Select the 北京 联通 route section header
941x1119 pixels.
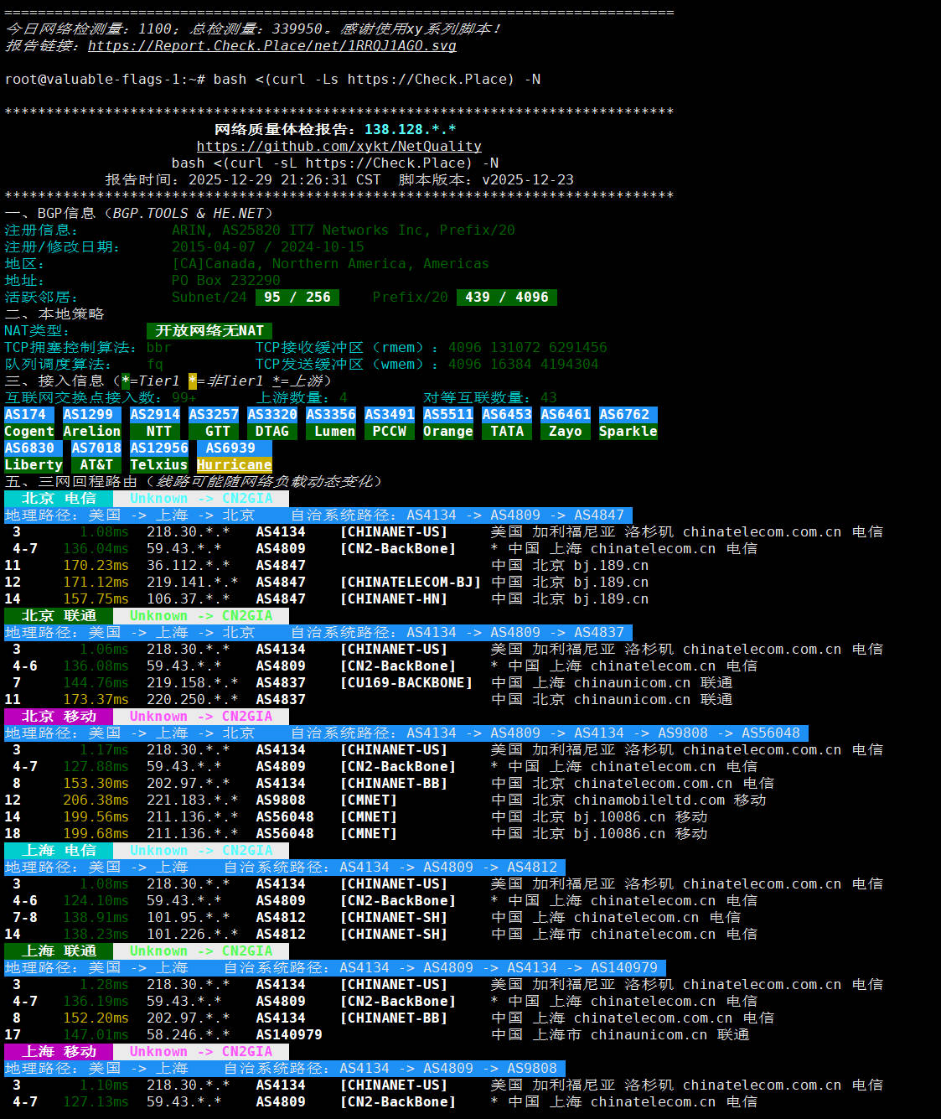[59, 616]
